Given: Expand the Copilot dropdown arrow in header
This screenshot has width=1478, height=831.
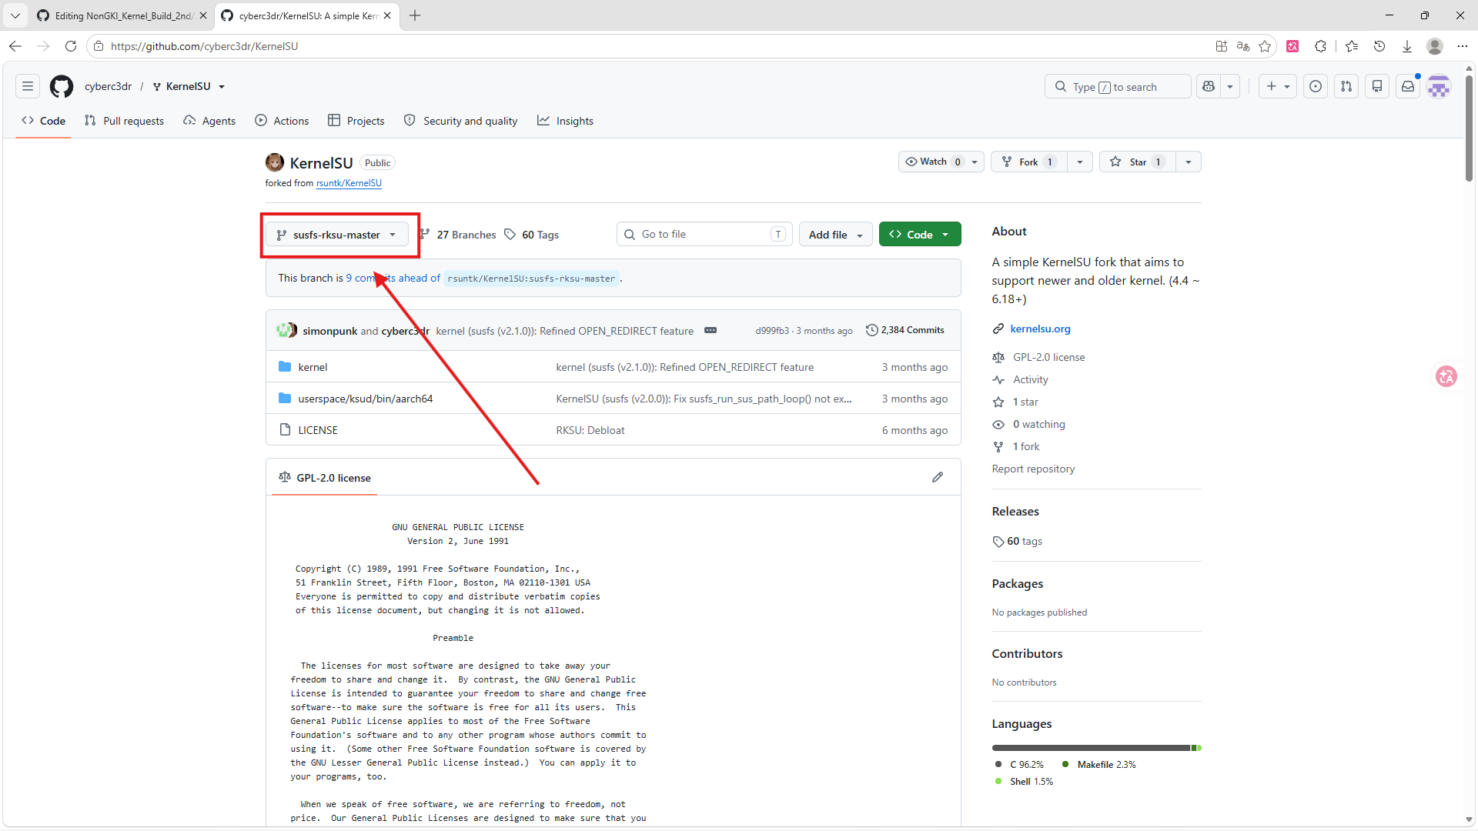Looking at the screenshot, I should click(1230, 86).
